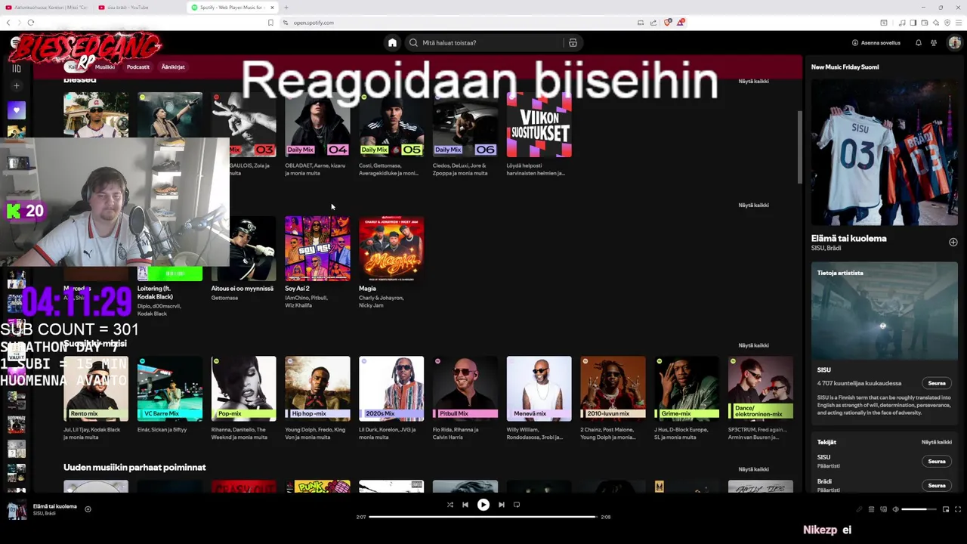Open the Browse icon beside search field
This screenshot has width=967, height=544.
[x=573, y=43]
